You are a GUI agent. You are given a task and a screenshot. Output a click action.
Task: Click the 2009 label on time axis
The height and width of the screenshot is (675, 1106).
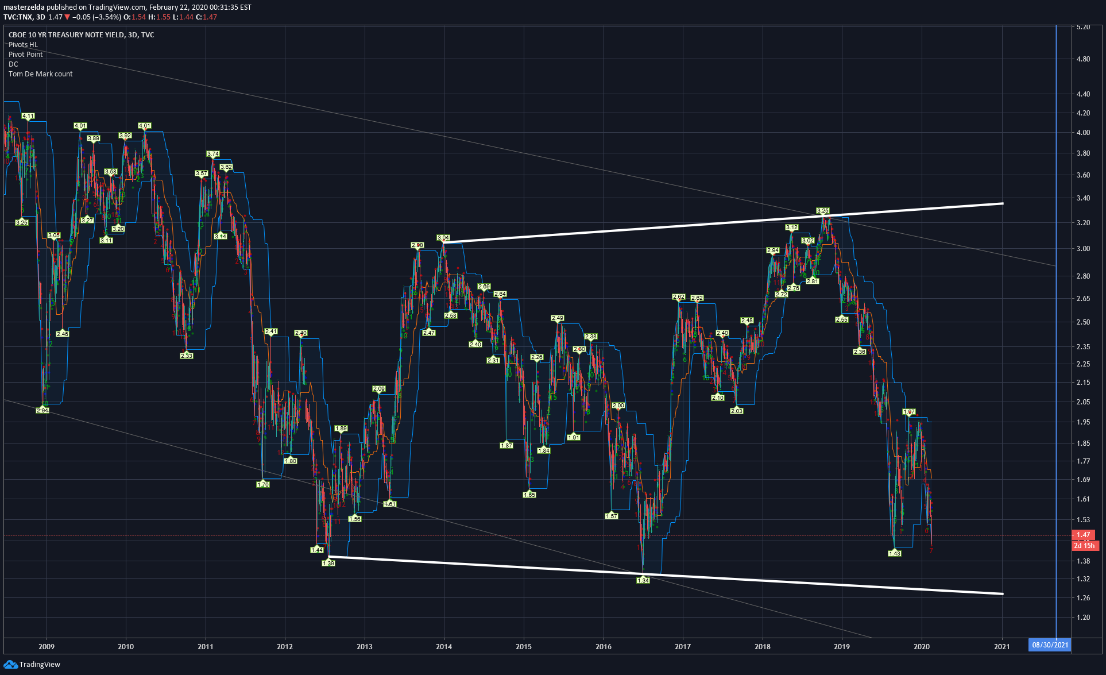47,647
